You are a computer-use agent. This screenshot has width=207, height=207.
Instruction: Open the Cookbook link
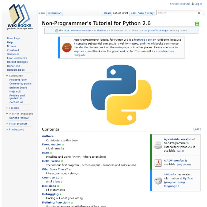(13, 50)
